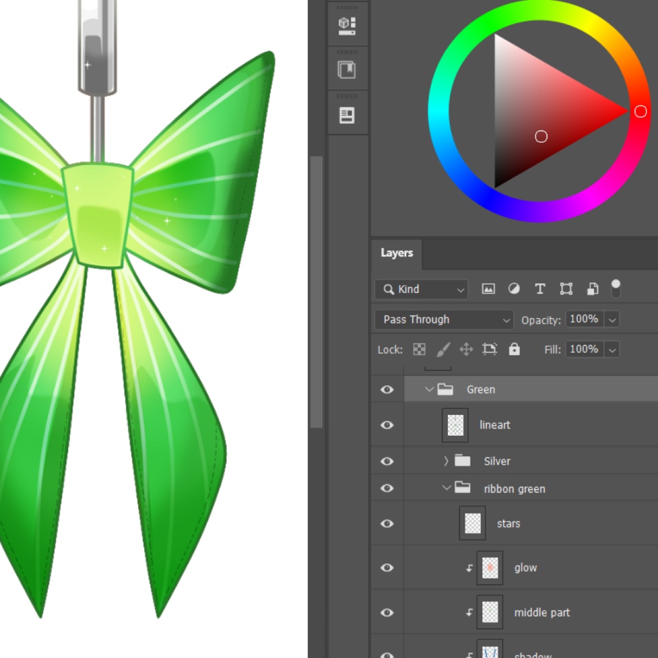
Task: Select the 'Silver' group name
Action: (x=497, y=461)
